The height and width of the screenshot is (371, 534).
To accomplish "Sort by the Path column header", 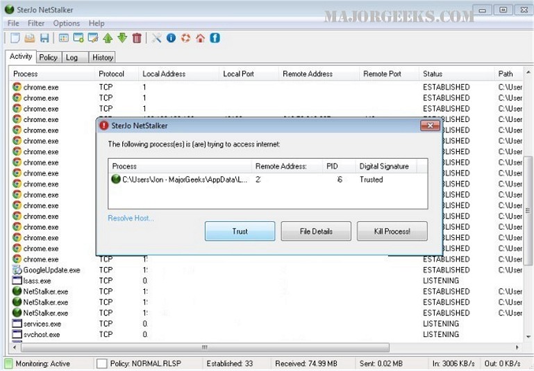I will pos(508,74).
